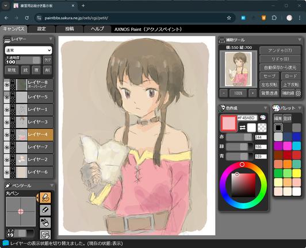Toggle the lock on layer レイヤー1
The height and width of the screenshot is (248, 306).
click(13, 107)
